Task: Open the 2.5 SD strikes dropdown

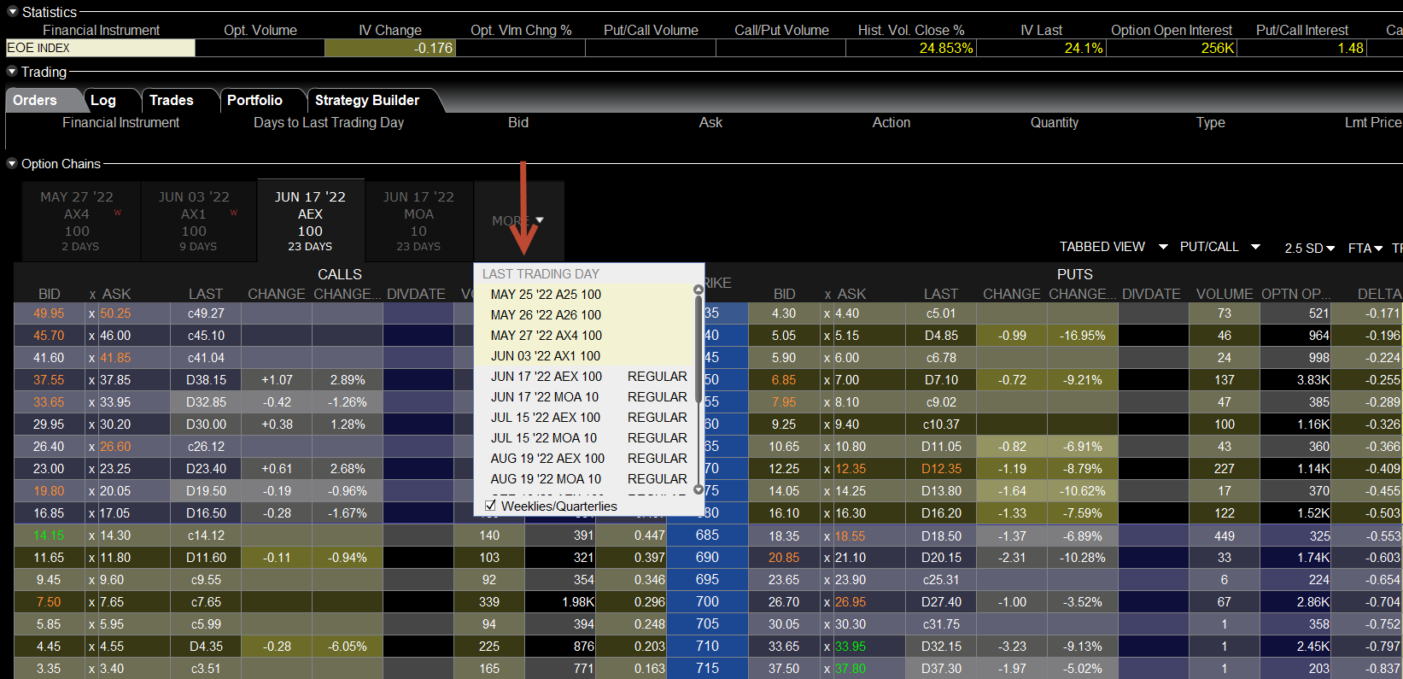Action: tap(1309, 249)
